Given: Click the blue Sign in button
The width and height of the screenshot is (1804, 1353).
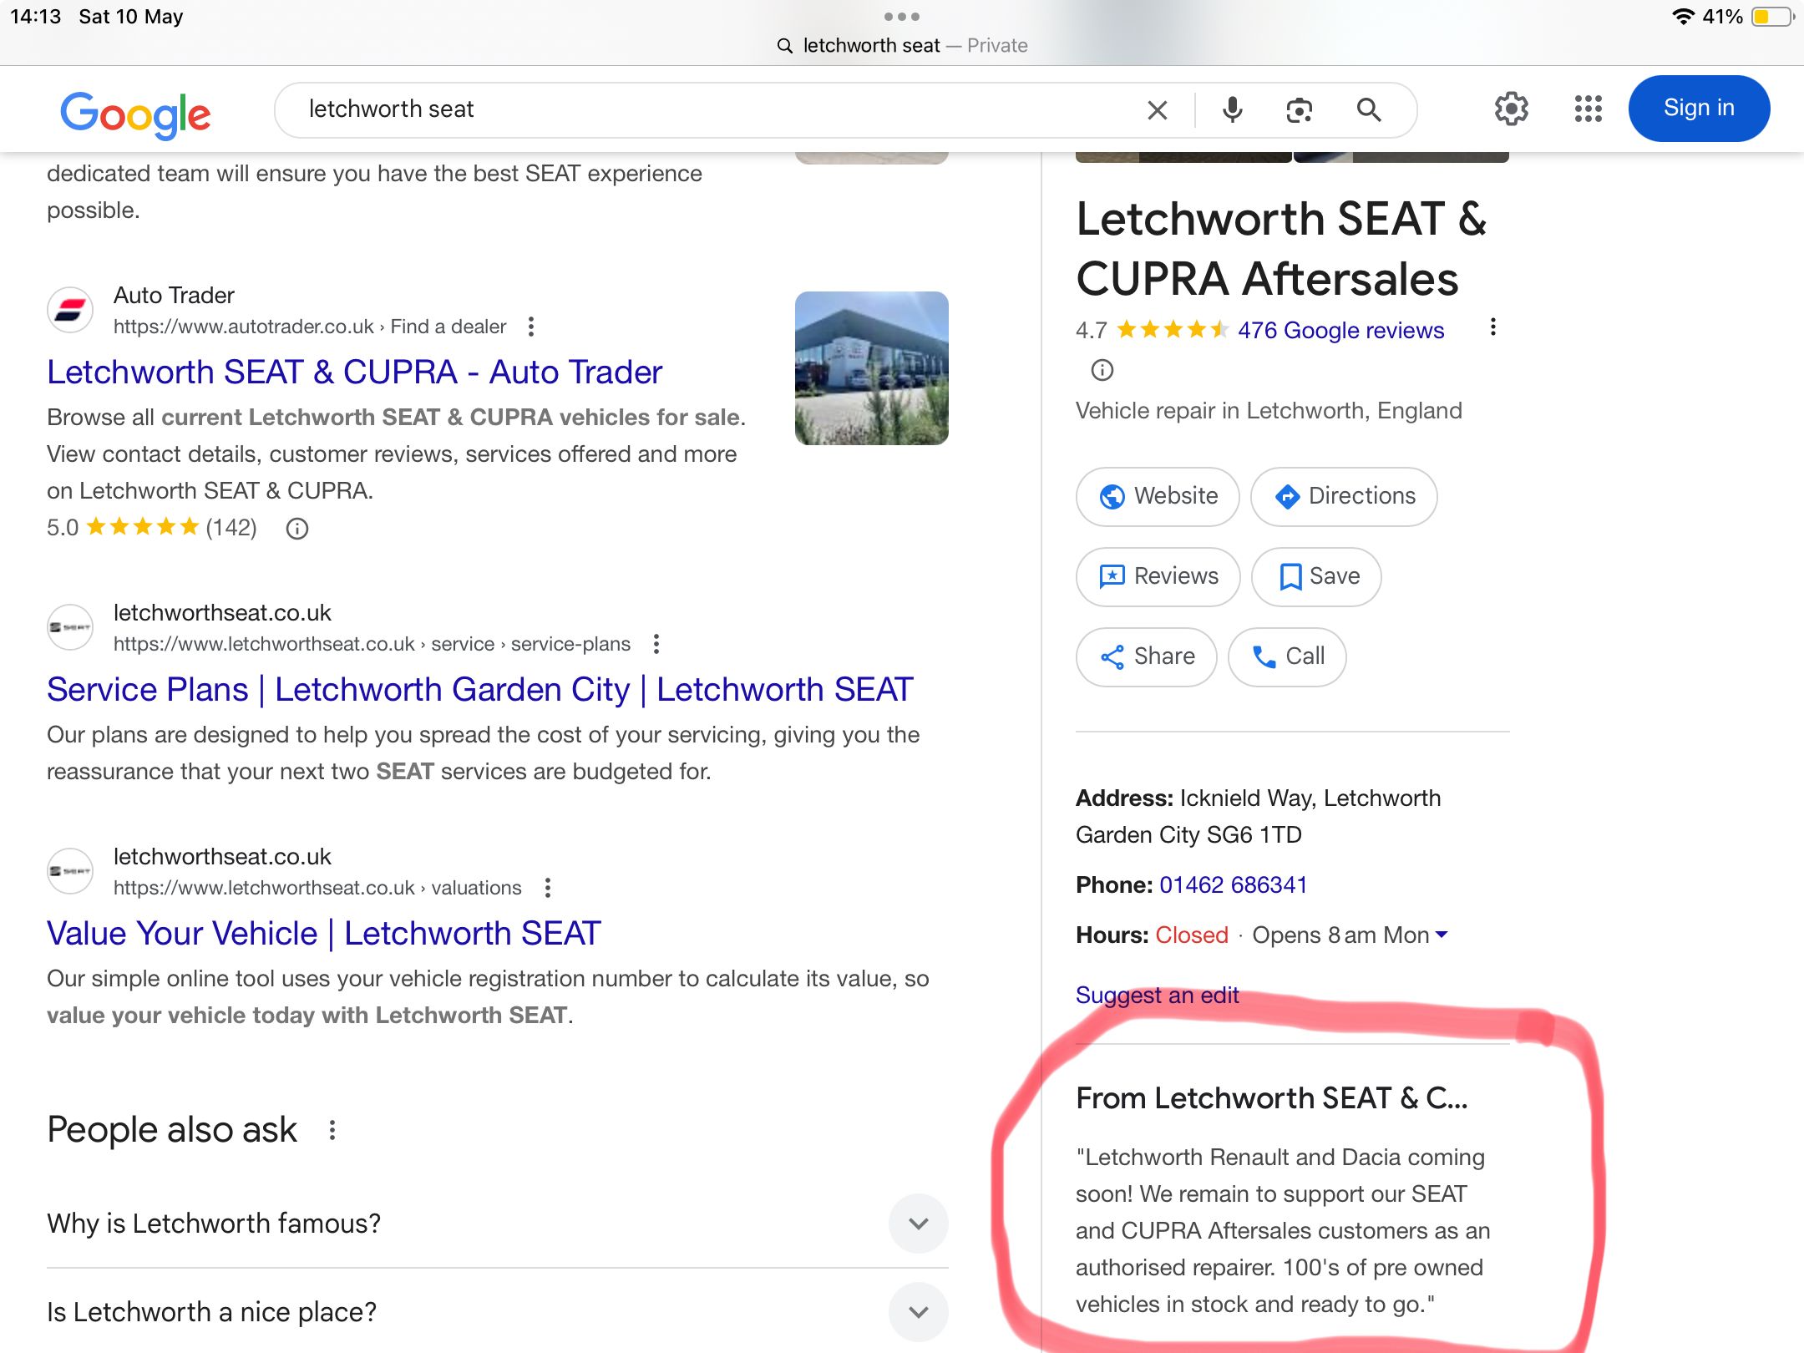Looking at the screenshot, I should (1698, 109).
